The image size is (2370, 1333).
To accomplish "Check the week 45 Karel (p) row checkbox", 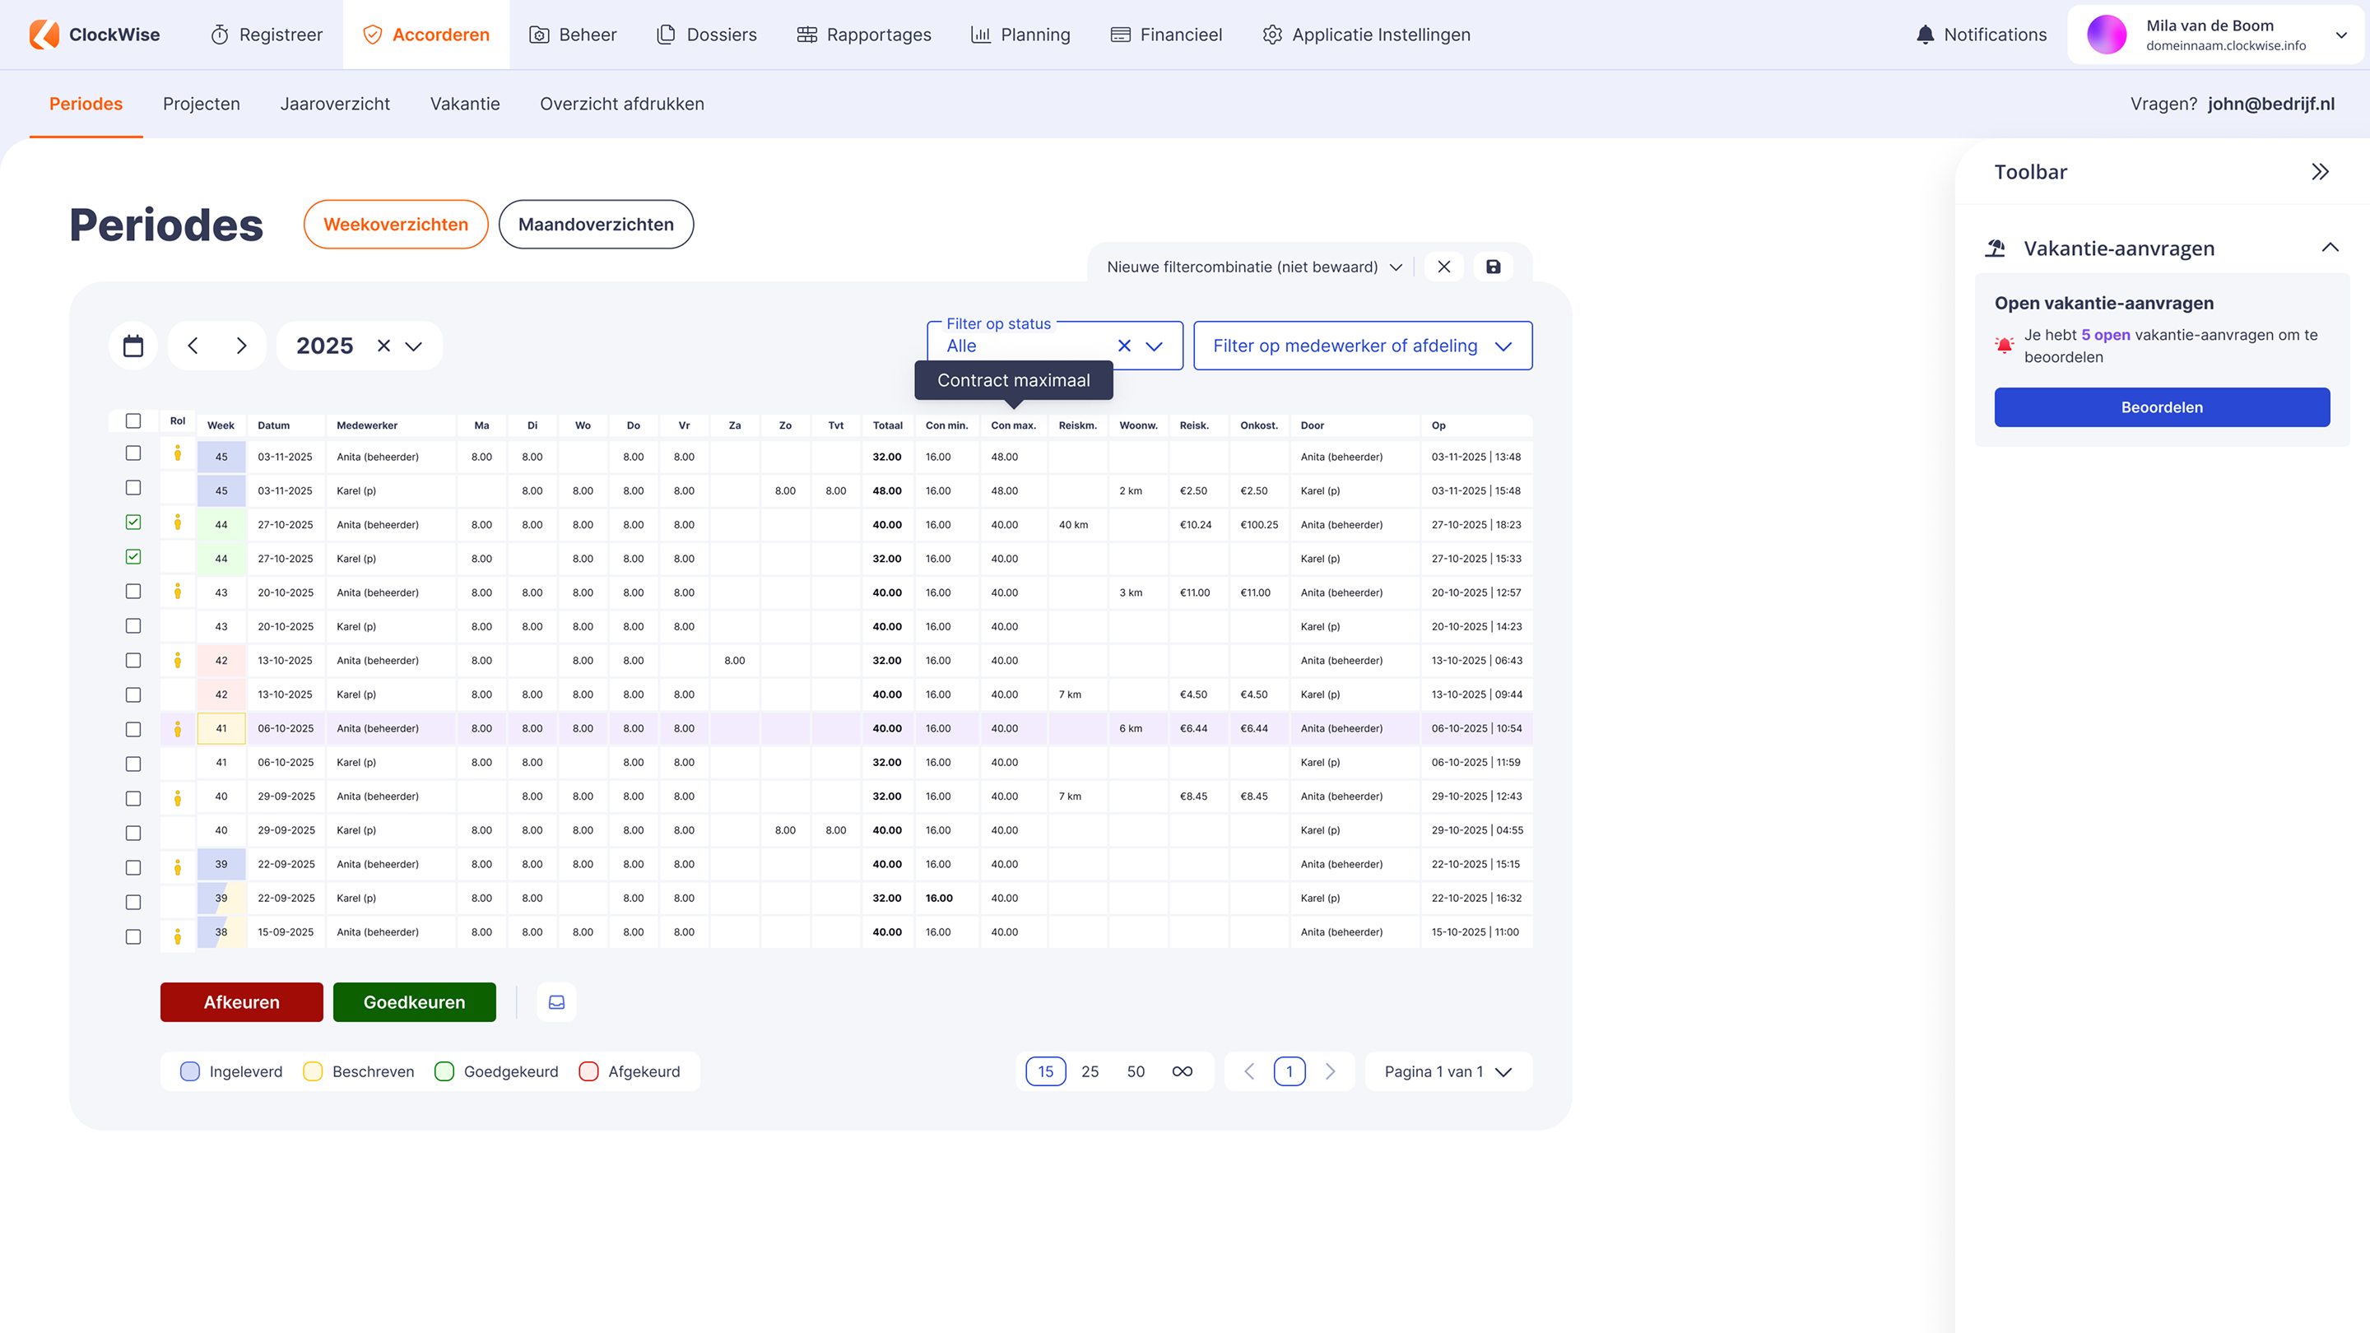I will coord(133,489).
